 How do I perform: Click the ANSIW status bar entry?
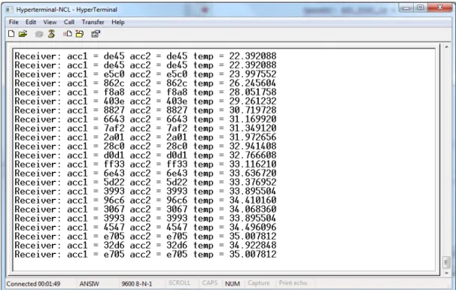point(90,283)
